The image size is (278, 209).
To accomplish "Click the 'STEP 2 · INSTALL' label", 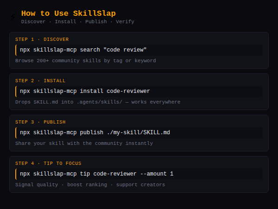I will (x=40, y=81).
